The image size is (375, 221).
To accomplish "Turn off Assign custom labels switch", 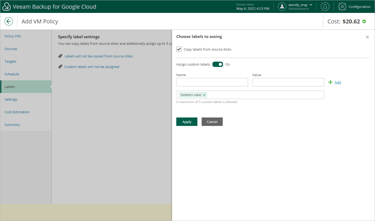I will 218,64.
